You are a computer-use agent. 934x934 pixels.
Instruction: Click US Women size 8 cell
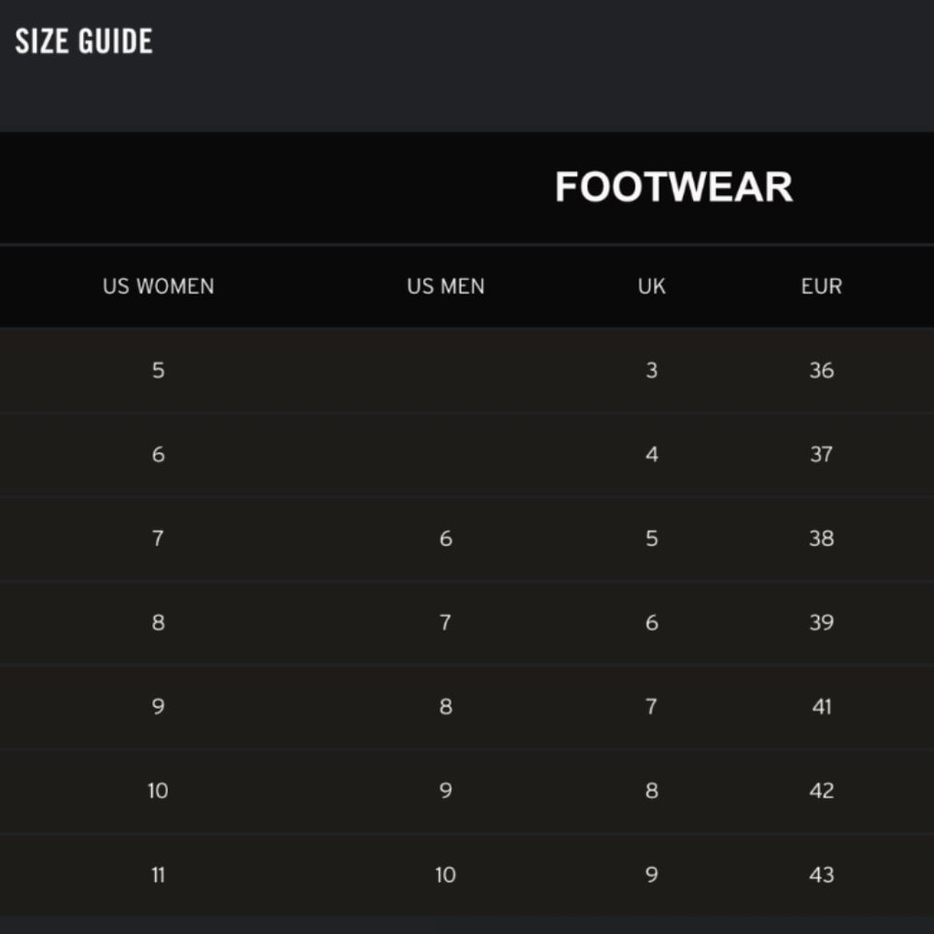(158, 622)
